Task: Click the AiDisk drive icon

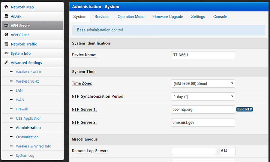Action: pos(6,16)
